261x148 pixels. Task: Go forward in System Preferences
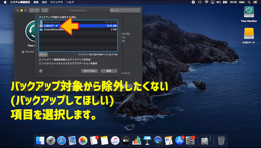(x=37, y=10)
